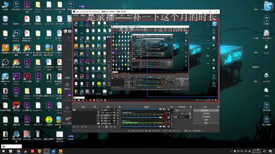The width and height of the screenshot is (275, 154).
Task: Undock the 来源 panel with its popout icon
Action: coord(120,107)
